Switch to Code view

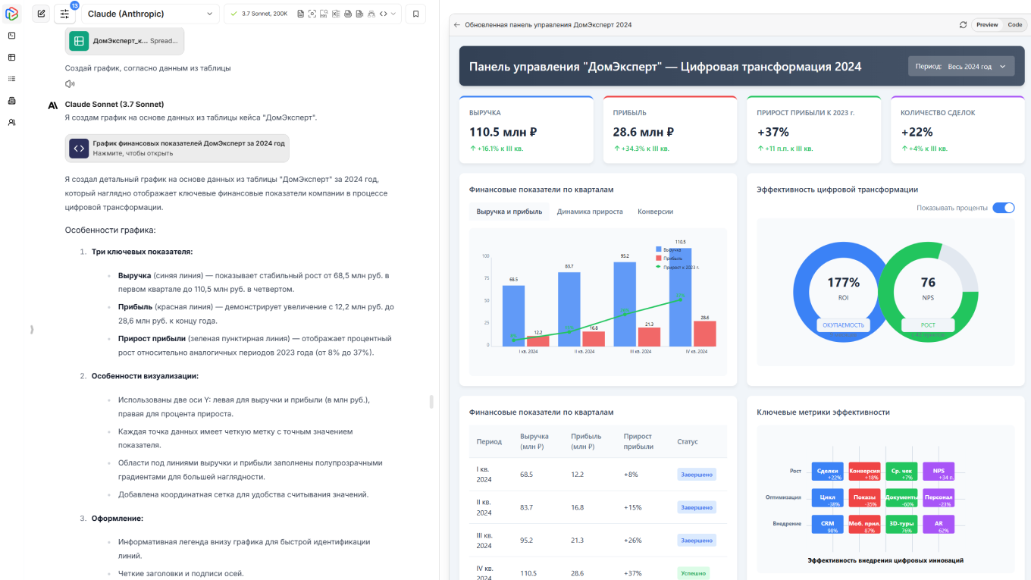coord(1014,25)
